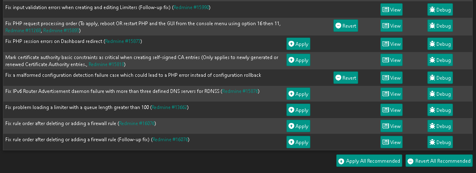Revert the PHP request processing order fix
The image size is (476, 173).
345,26
